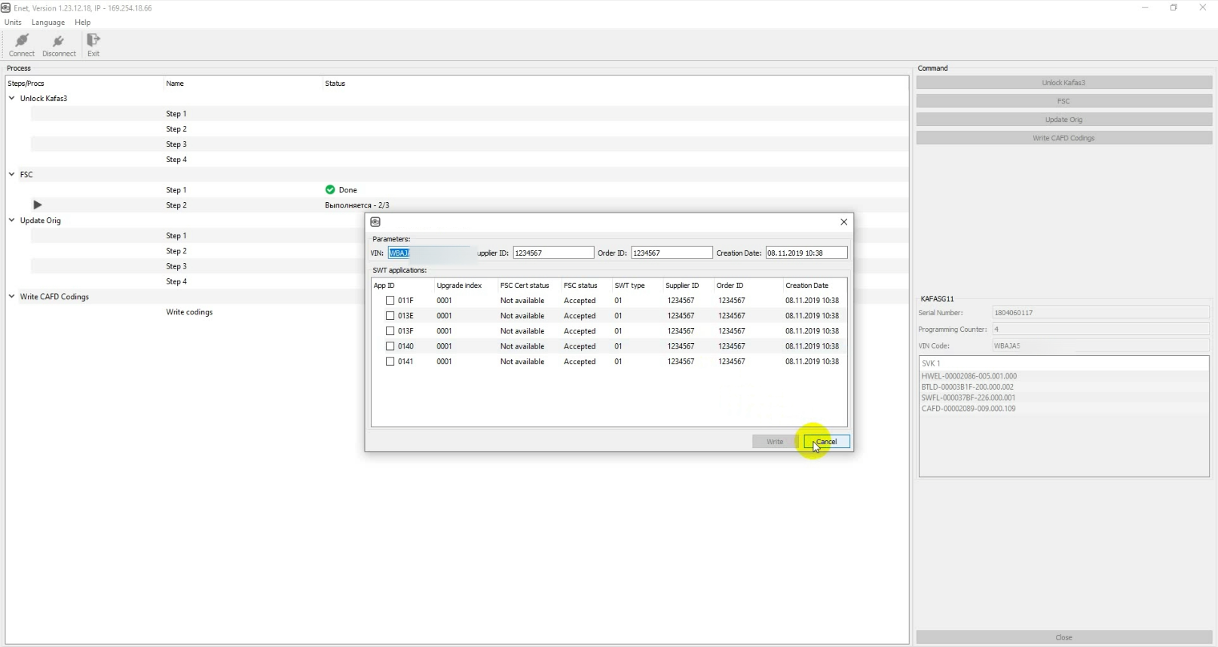The image size is (1218, 647).
Task: Click the Выполняется - 2/3 status text
Action: 357,205
